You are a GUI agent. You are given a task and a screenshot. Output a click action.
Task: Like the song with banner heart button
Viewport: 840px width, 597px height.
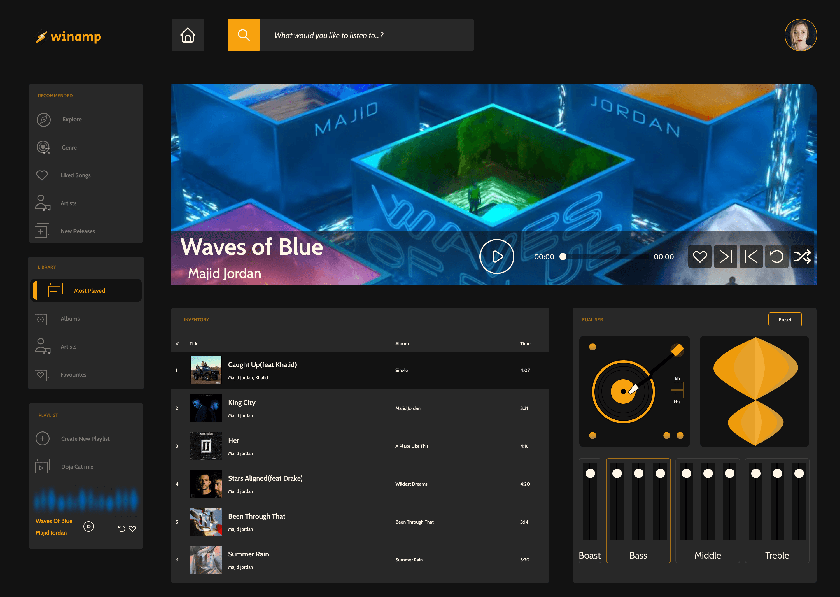[x=700, y=257]
